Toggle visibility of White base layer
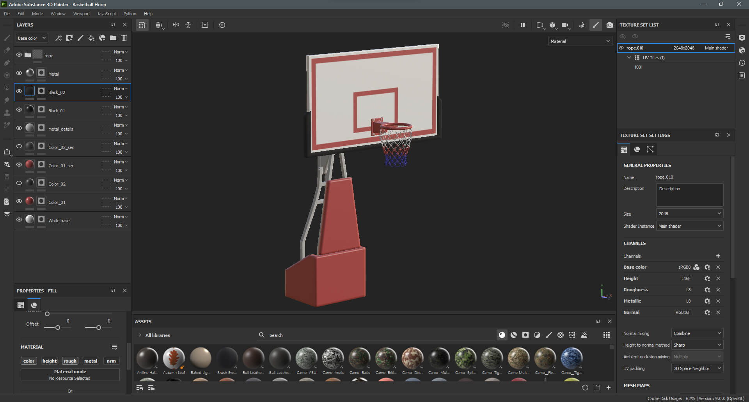749x402 pixels. (x=19, y=220)
